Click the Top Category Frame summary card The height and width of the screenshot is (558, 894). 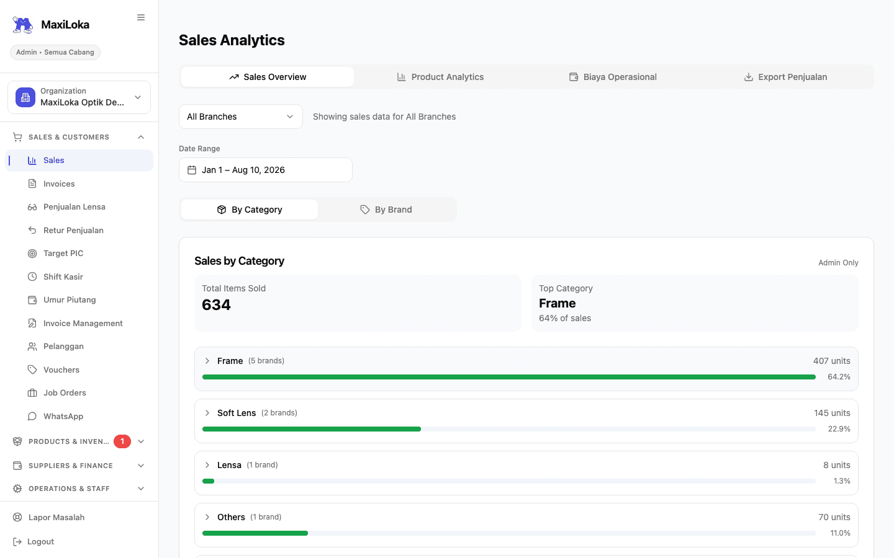pyautogui.click(x=695, y=303)
